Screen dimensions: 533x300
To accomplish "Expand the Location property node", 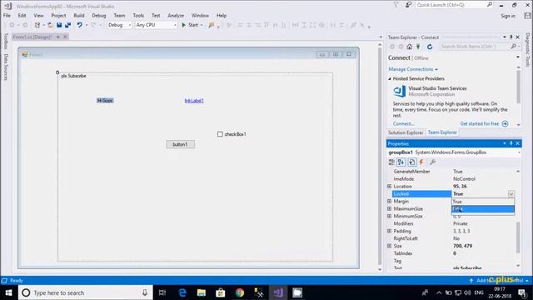I will pos(389,187).
